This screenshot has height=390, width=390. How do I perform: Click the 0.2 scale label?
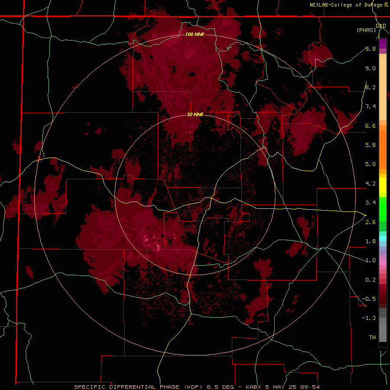tap(370, 280)
